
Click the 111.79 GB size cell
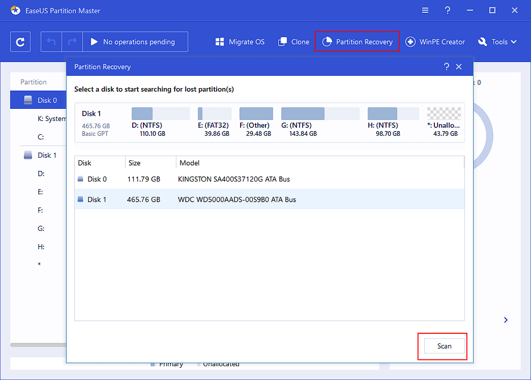(x=143, y=179)
